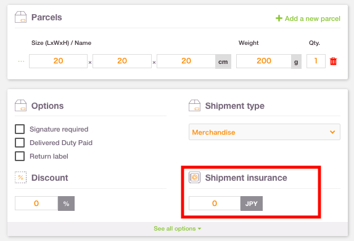Click the Parcels box icon

tap(20, 17)
